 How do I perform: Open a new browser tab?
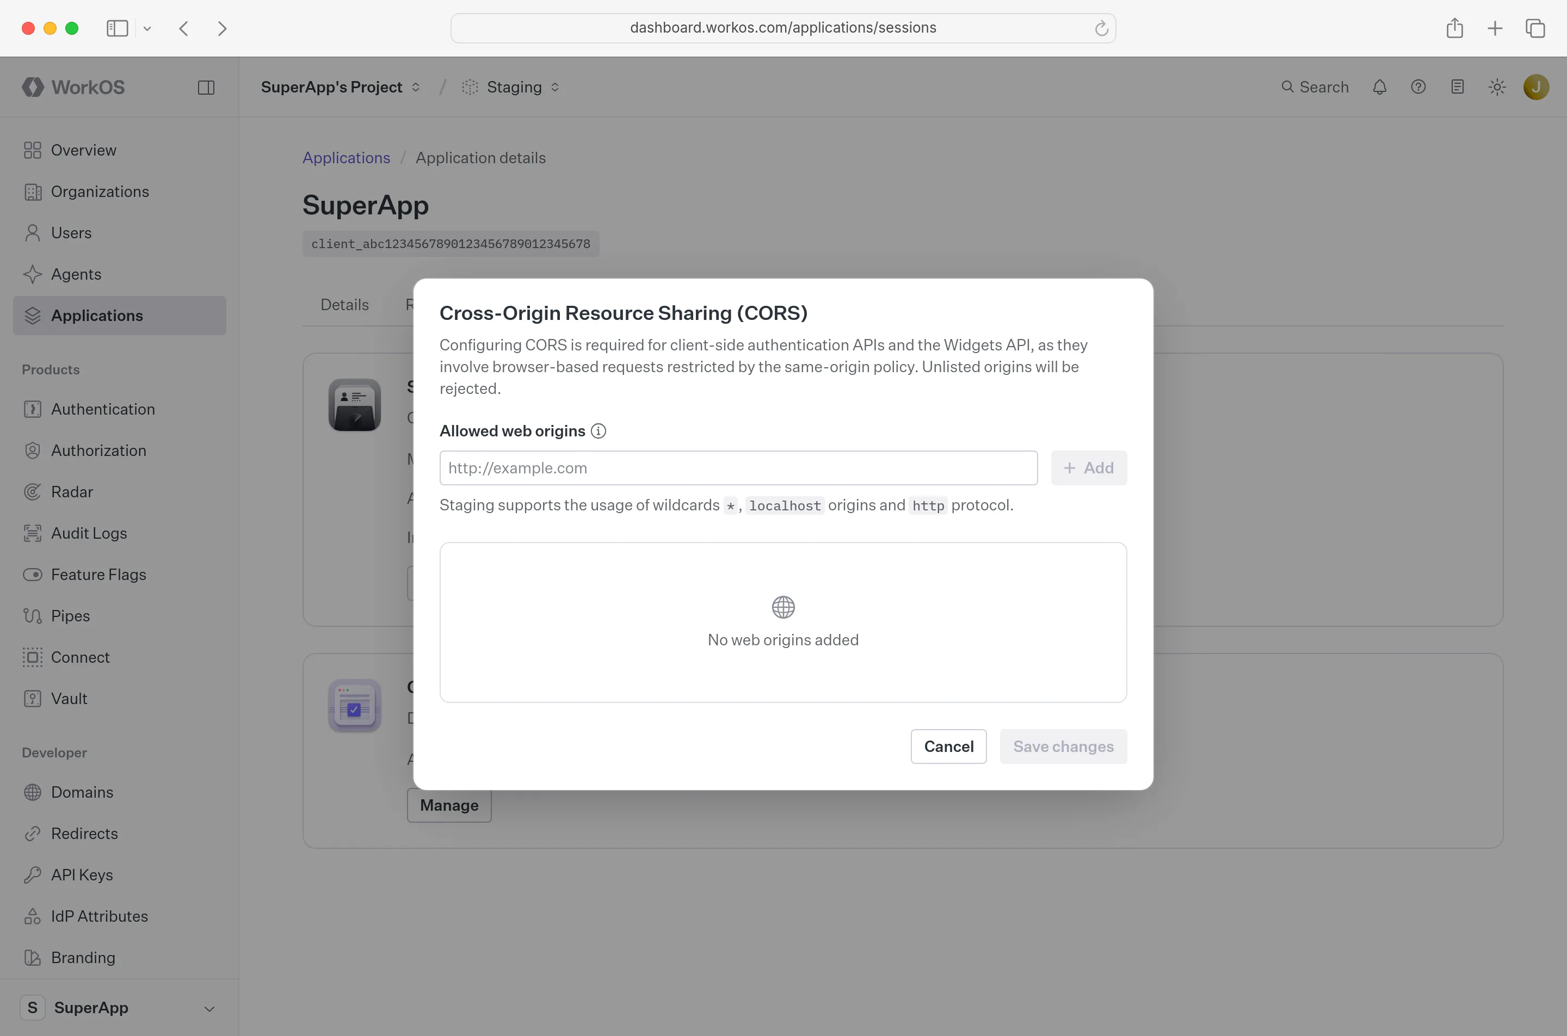point(1495,28)
